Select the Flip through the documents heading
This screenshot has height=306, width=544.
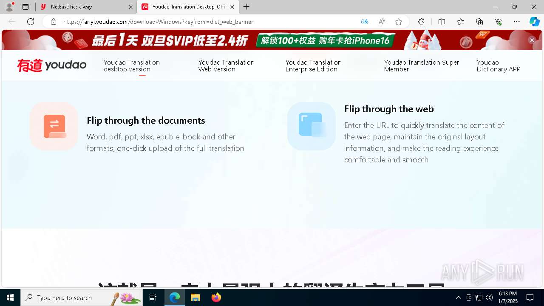(146, 120)
